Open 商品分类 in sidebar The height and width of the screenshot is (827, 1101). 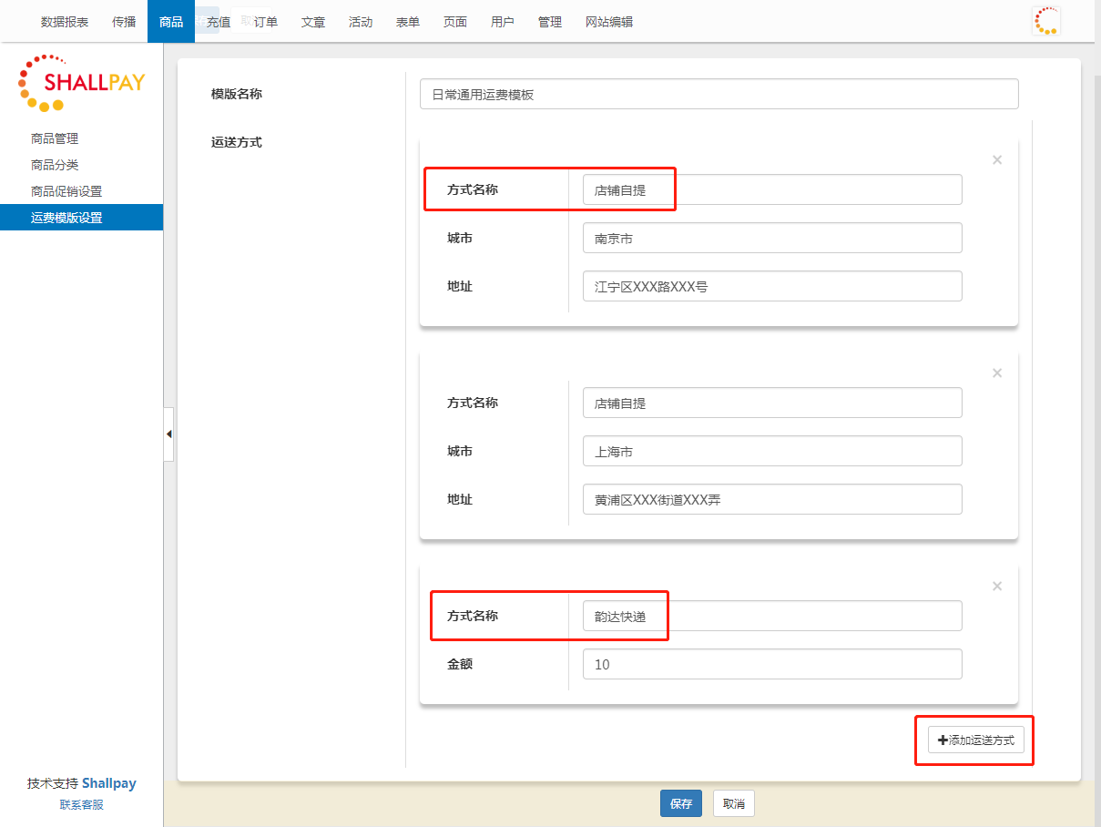coord(55,165)
